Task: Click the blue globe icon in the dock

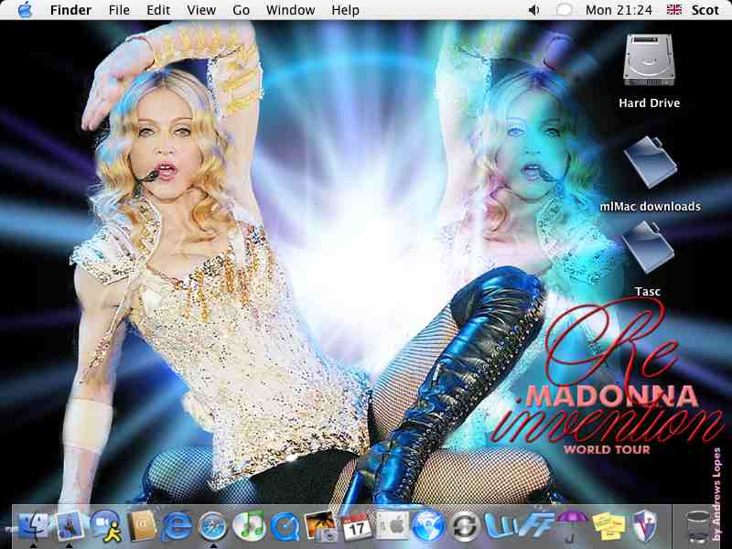Action: point(428,526)
